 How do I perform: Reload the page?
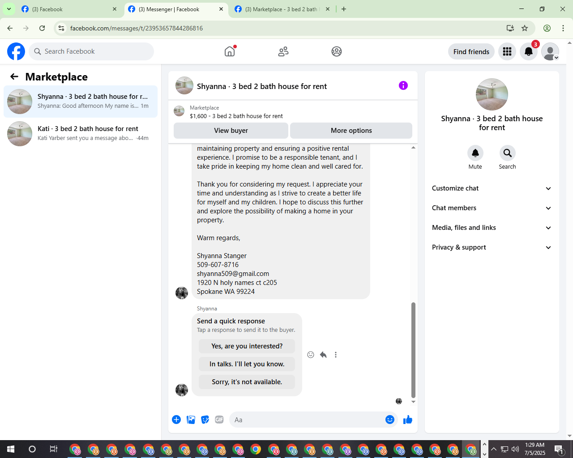42,28
